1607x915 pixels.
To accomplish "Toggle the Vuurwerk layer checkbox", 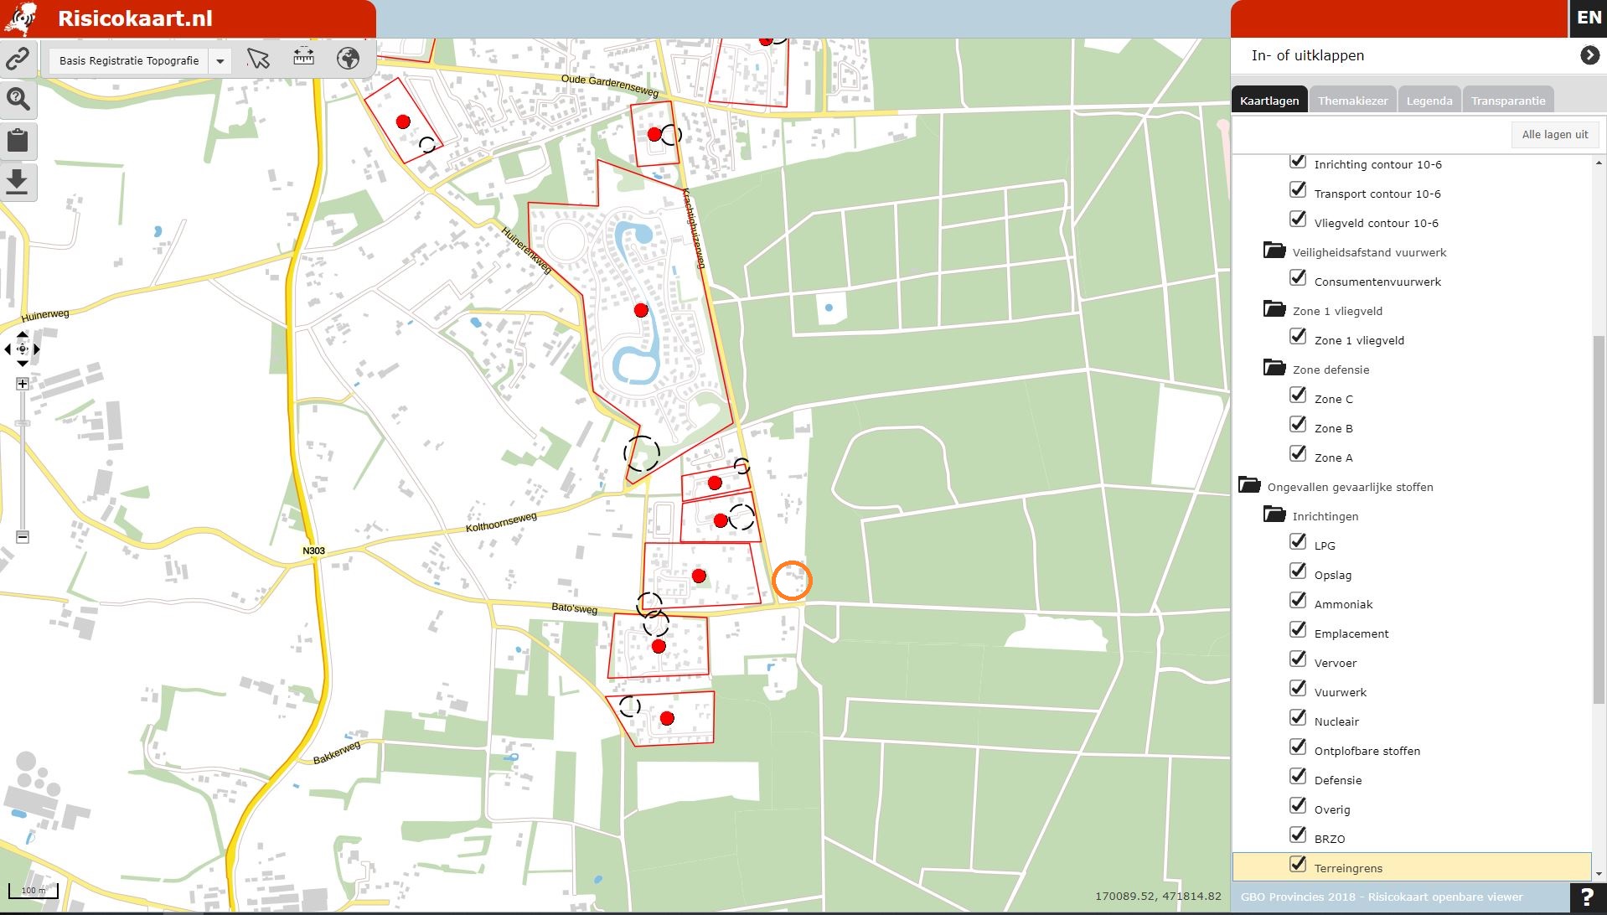I will 1298,689.
